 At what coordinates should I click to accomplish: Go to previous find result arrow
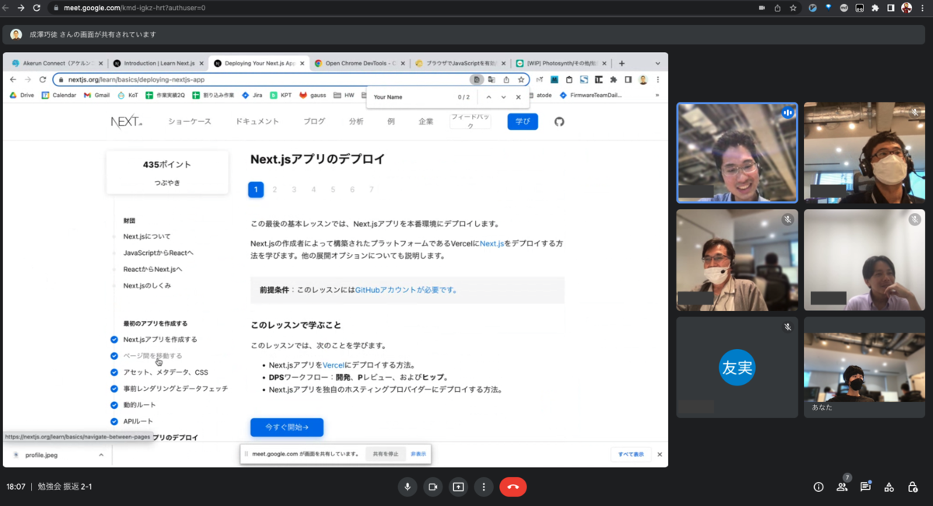click(x=488, y=97)
